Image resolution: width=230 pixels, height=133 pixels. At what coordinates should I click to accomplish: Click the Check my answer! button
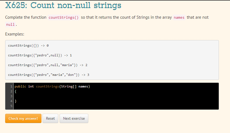tap(23, 118)
